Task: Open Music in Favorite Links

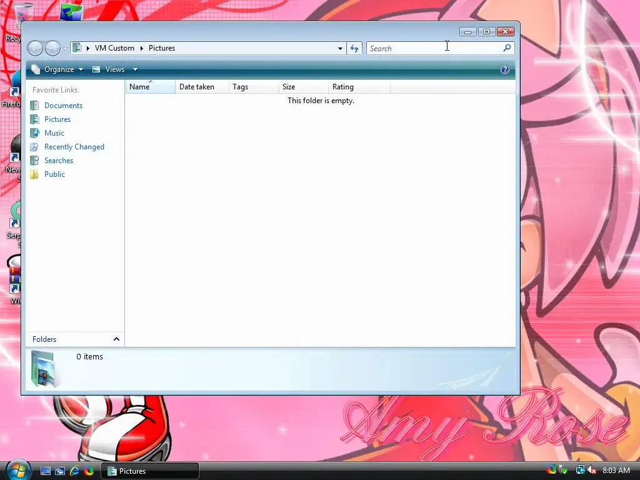Action: 54,133
